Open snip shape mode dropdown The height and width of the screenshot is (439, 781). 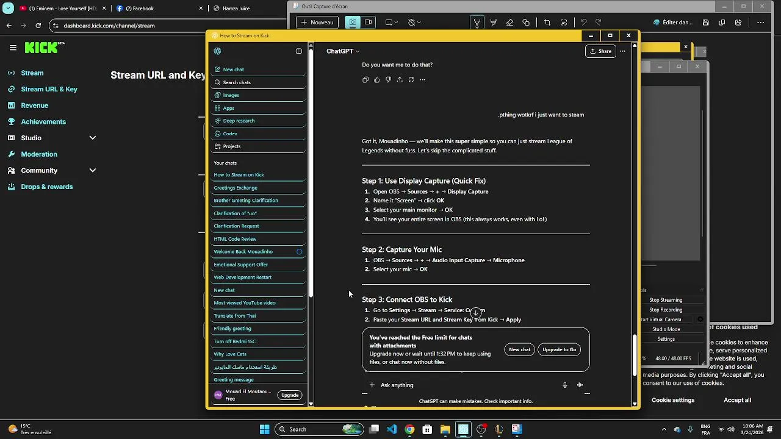tap(392, 23)
